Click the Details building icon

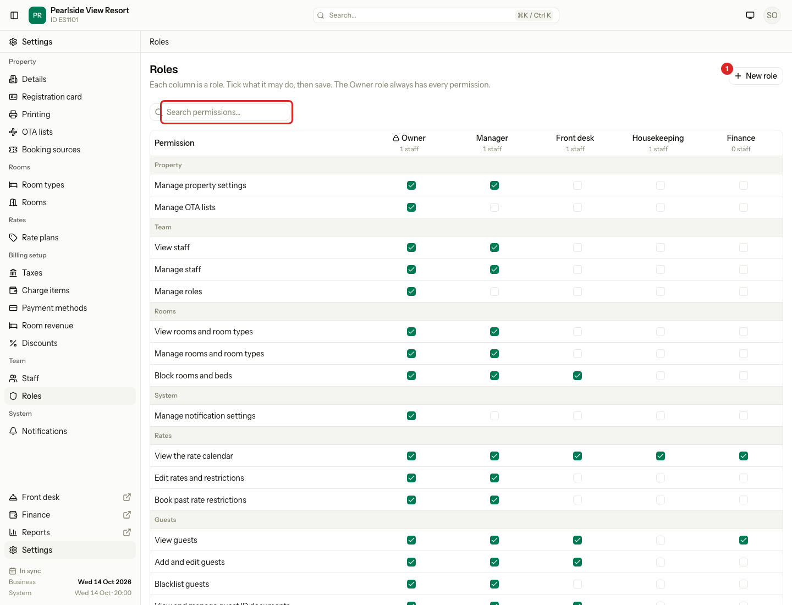(x=13, y=79)
